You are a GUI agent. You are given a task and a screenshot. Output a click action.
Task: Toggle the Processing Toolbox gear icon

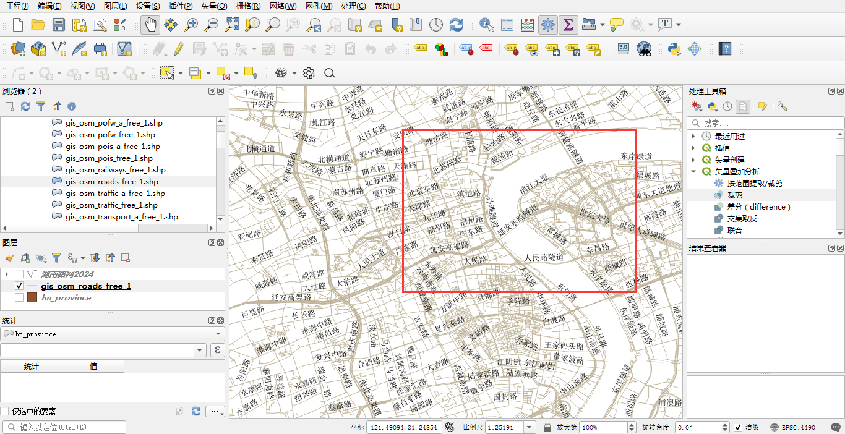pyautogui.click(x=547, y=25)
